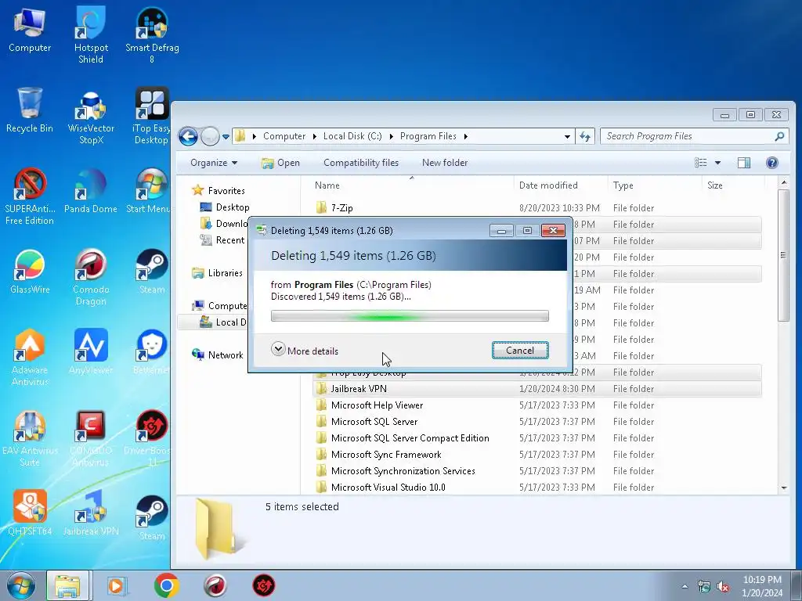This screenshot has height=601, width=802.
Task: Select the Recycle Bin icon
Action: pyautogui.click(x=29, y=111)
